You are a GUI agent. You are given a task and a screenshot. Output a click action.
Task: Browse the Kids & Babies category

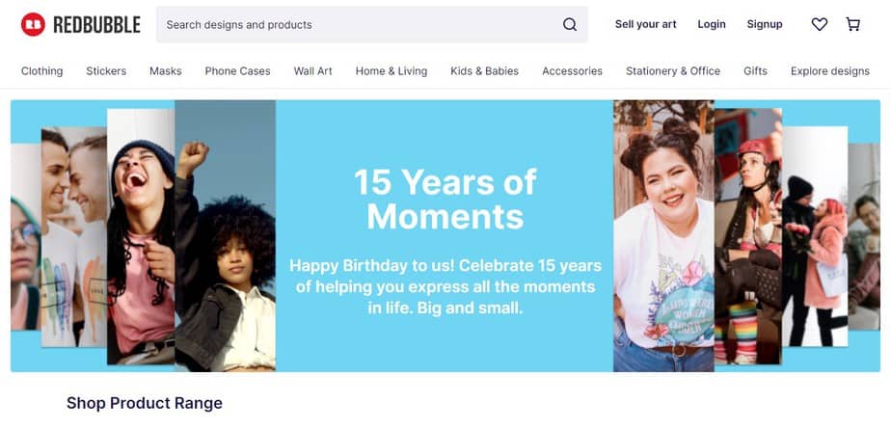(484, 70)
